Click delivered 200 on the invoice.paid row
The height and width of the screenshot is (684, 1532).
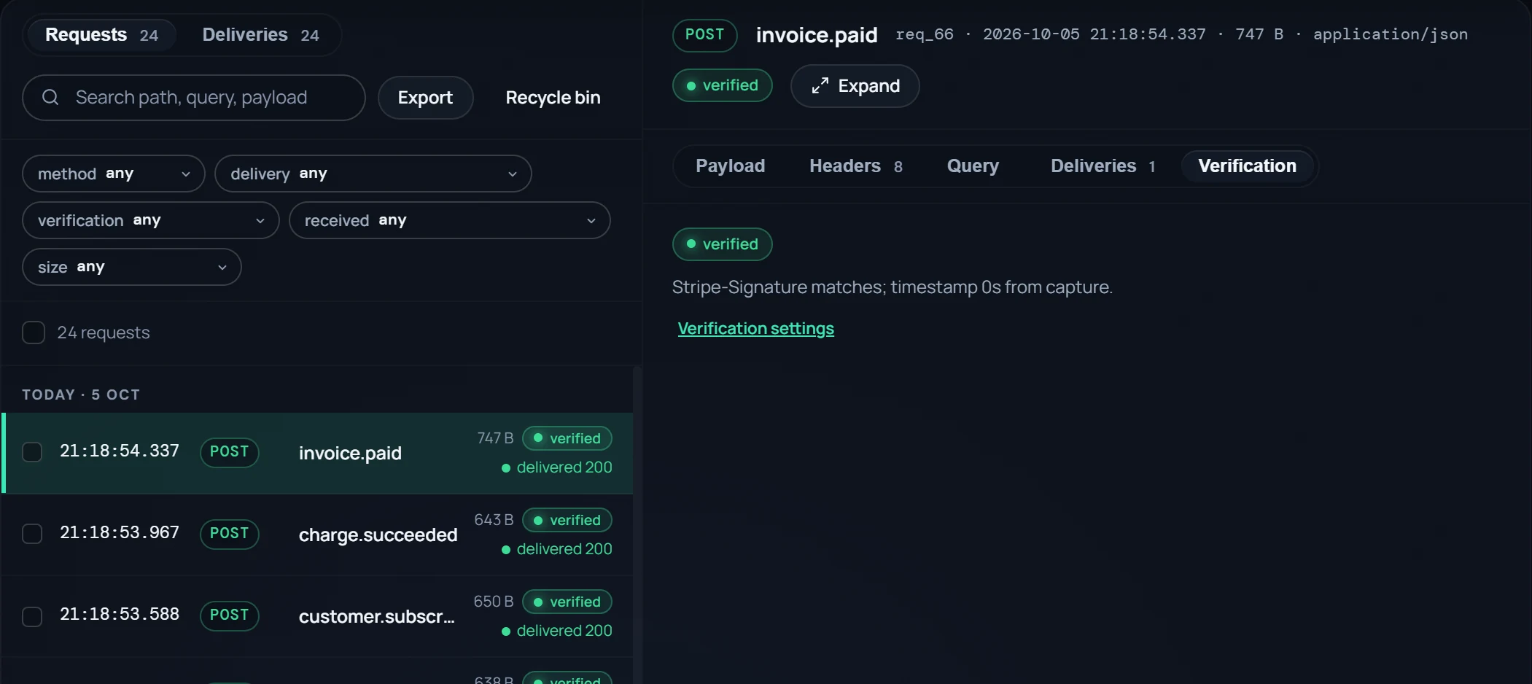(557, 467)
